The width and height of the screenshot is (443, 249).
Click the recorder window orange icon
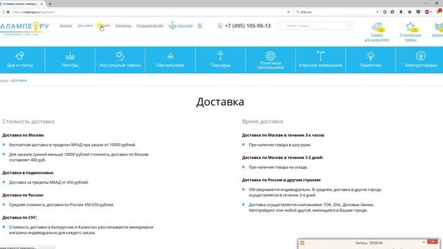(302, 243)
